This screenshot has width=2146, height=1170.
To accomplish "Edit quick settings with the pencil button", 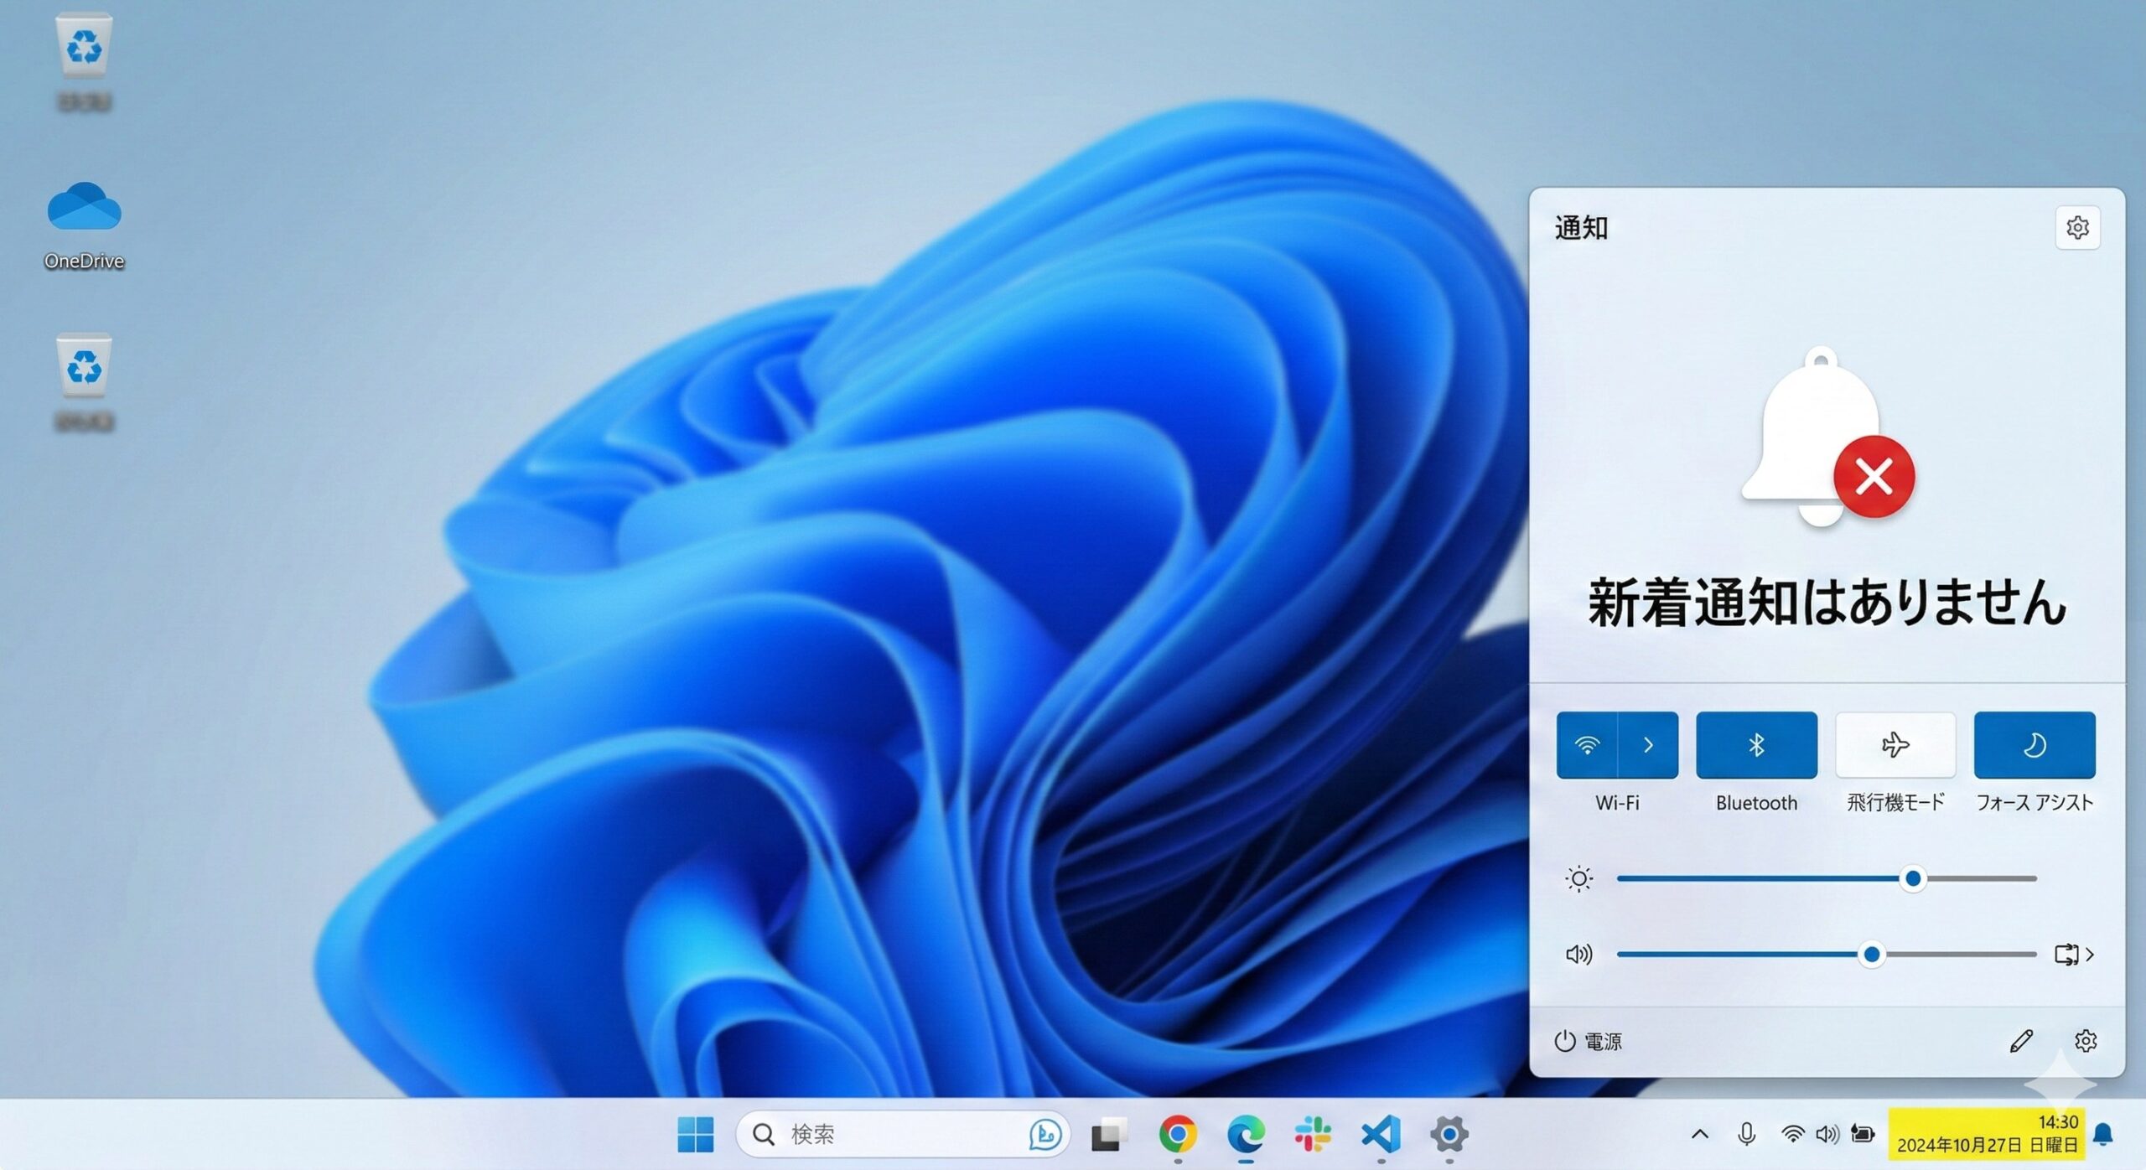I will (2022, 1040).
